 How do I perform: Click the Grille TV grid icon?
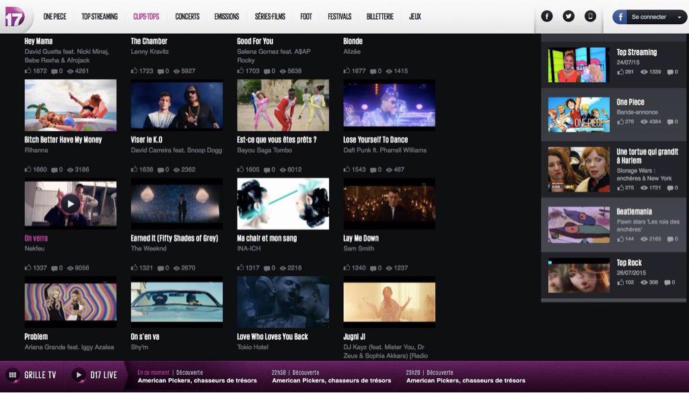[x=12, y=375]
